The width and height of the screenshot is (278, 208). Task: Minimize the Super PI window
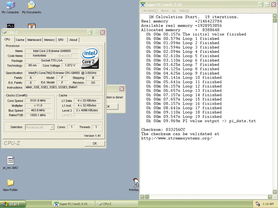pyautogui.click(x=261, y=4)
